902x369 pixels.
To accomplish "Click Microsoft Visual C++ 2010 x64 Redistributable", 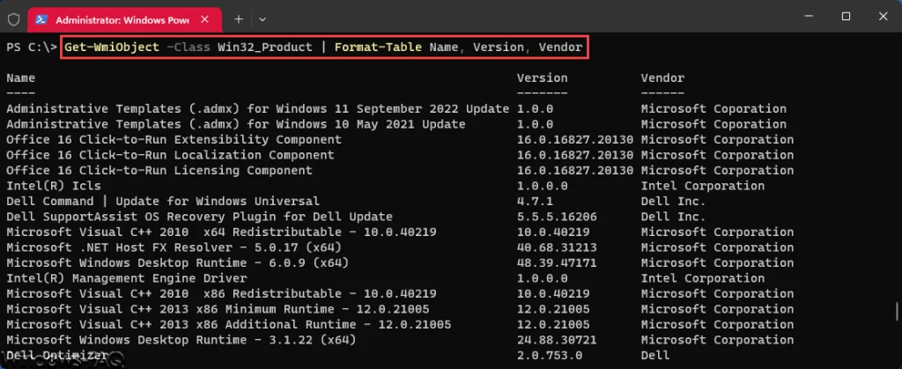I will [x=221, y=232].
